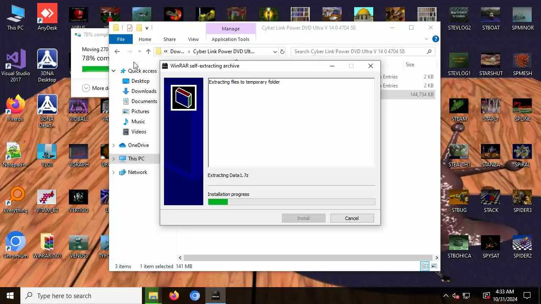Switch to the Home ribbon tab
541x304 pixels.
pyautogui.click(x=145, y=39)
